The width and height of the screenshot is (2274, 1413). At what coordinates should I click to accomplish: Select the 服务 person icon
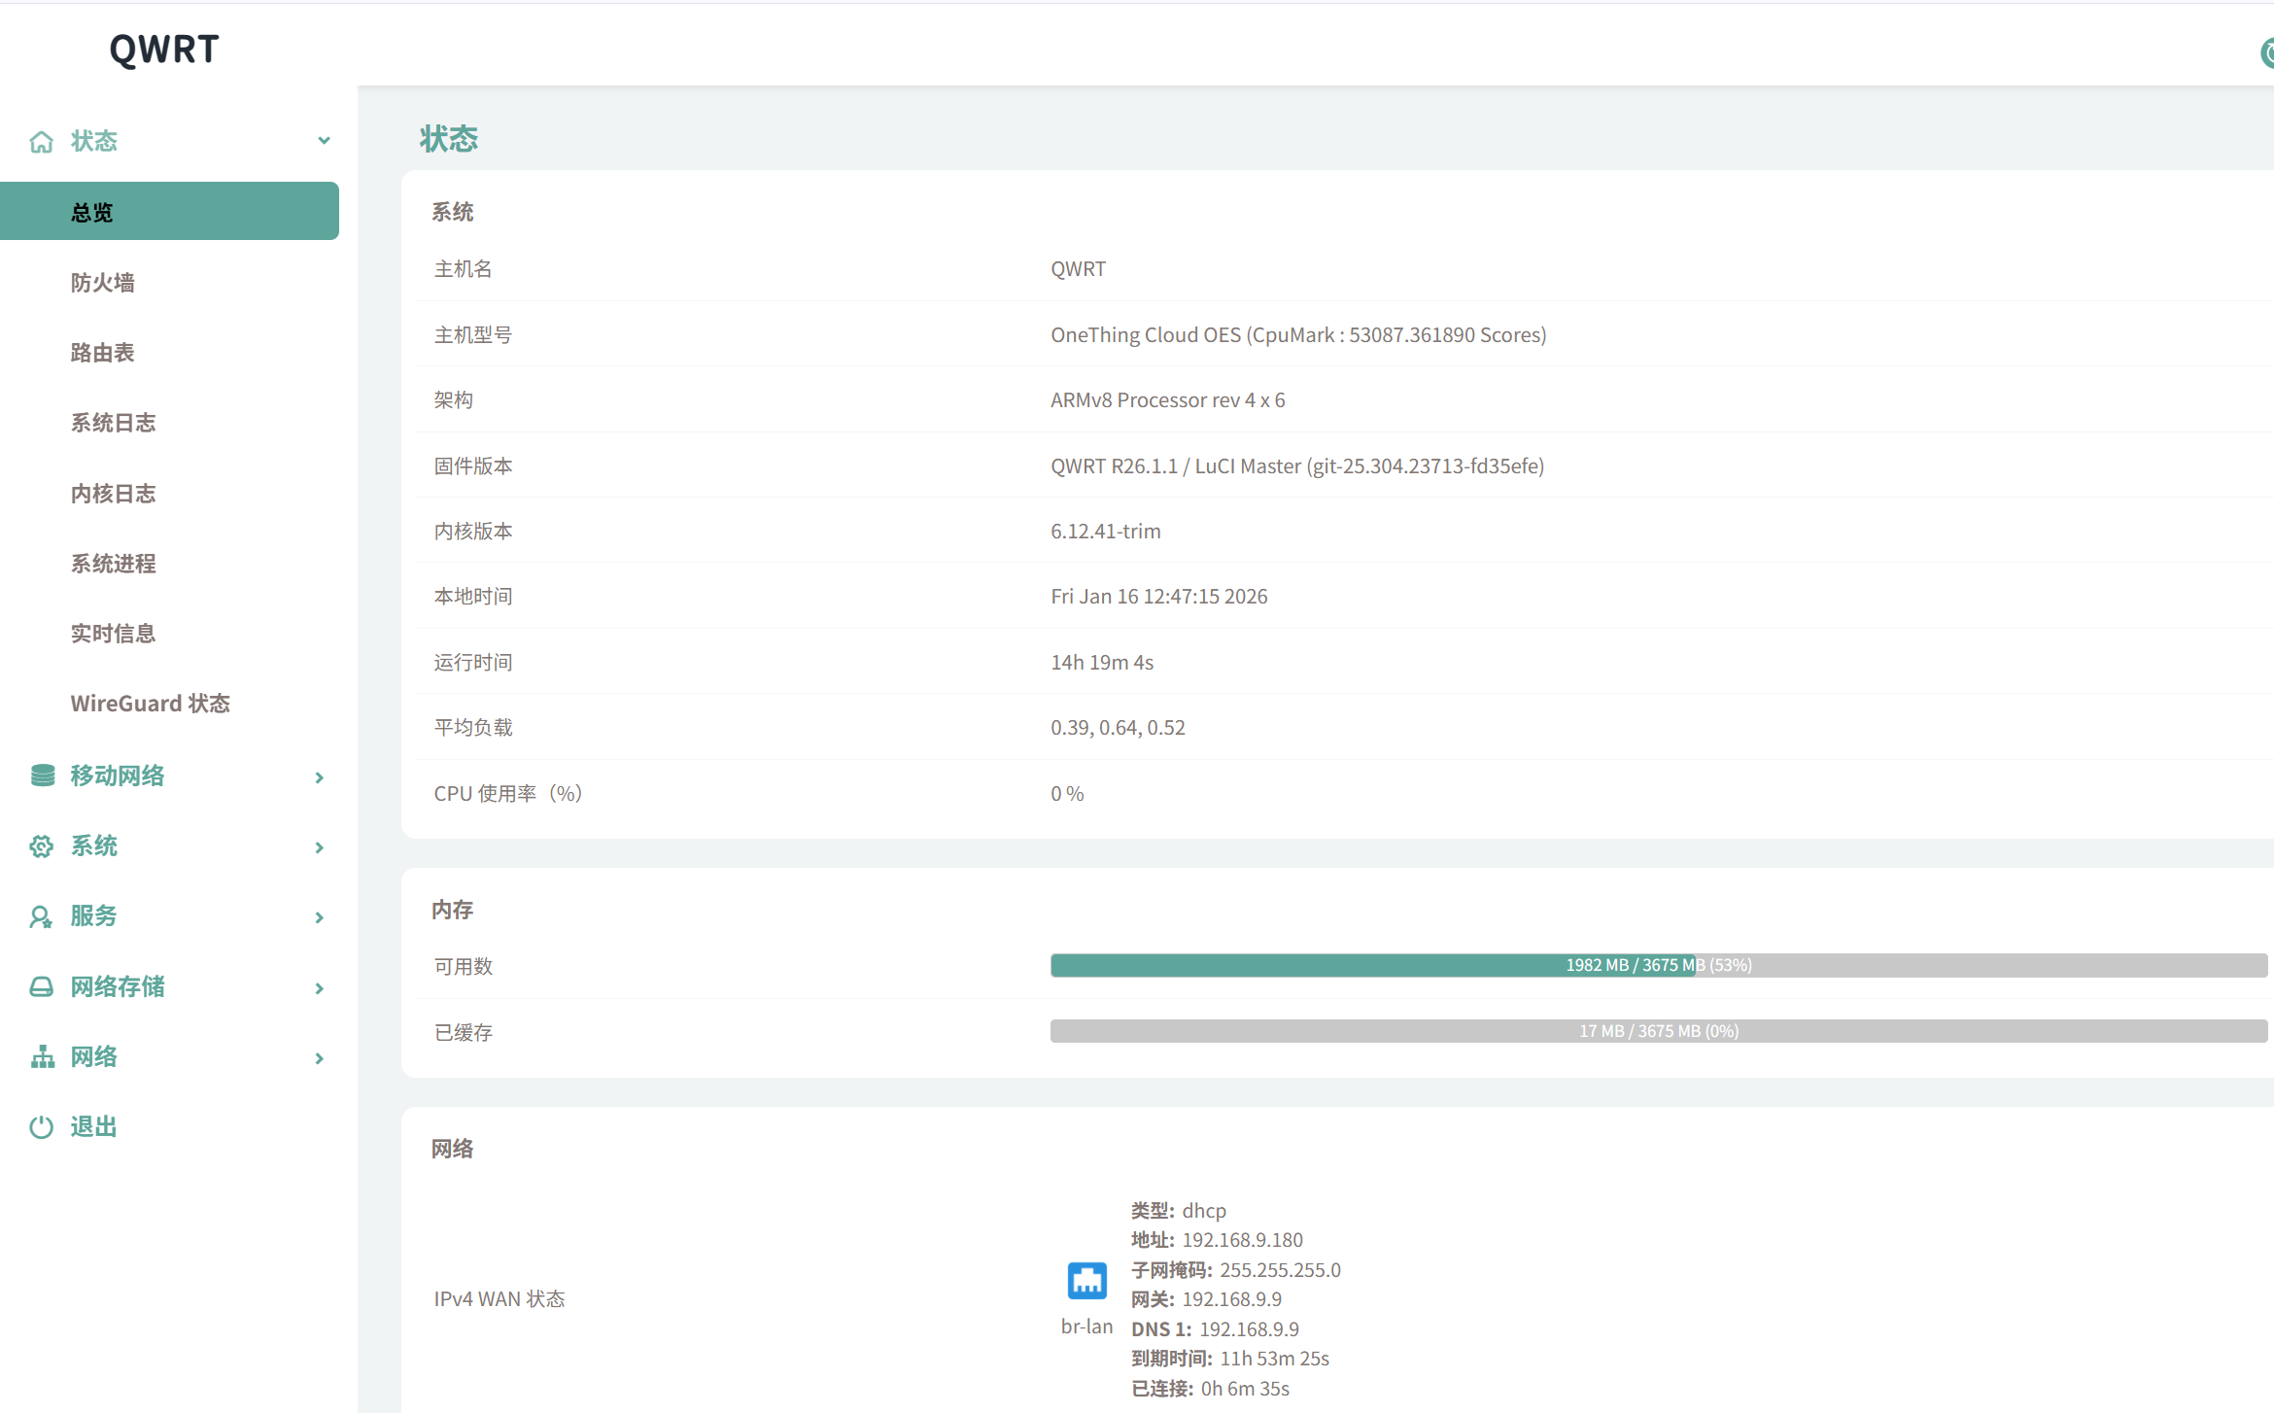[41, 916]
